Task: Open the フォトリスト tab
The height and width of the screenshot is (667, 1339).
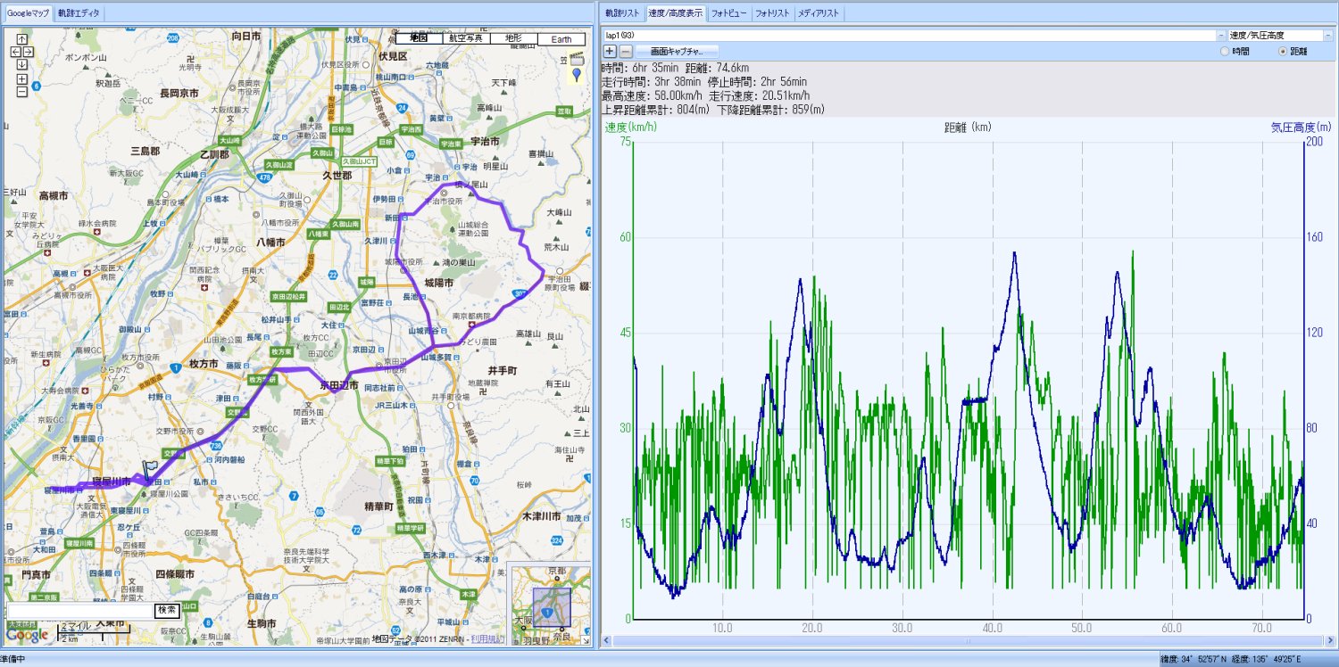Action: (773, 13)
